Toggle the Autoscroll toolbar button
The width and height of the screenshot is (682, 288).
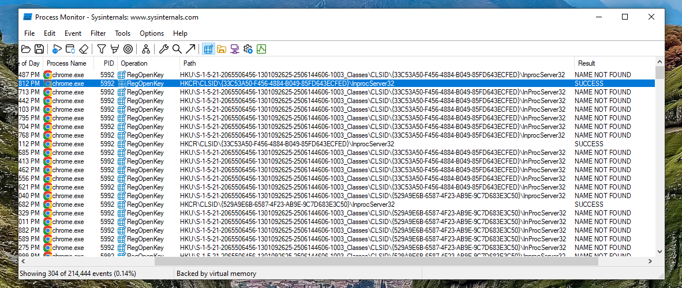coord(70,49)
